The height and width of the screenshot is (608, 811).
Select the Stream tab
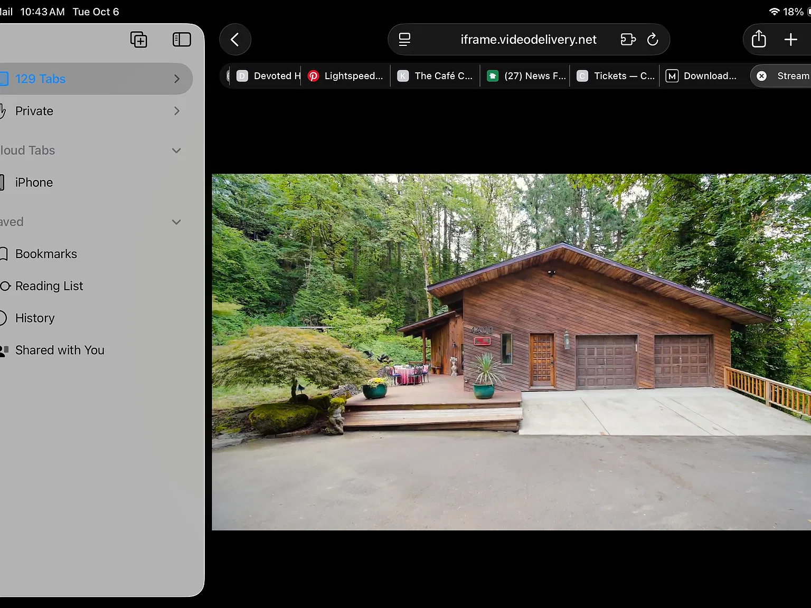pyautogui.click(x=781, y=76)
